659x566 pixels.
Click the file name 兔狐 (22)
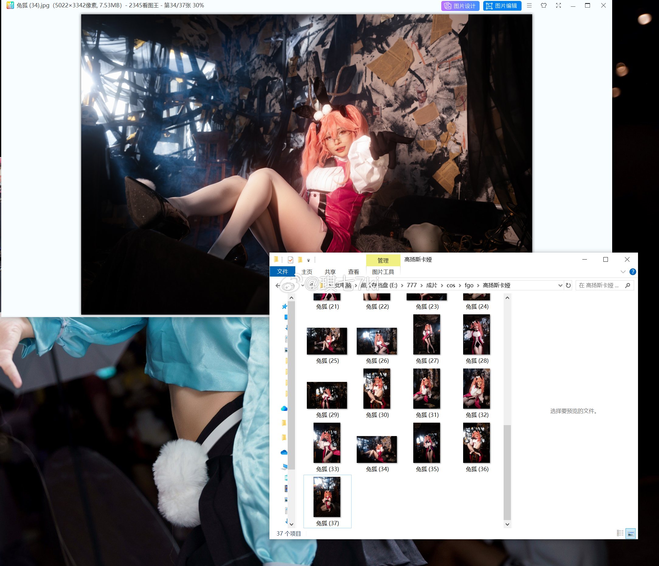pos(377,306)
